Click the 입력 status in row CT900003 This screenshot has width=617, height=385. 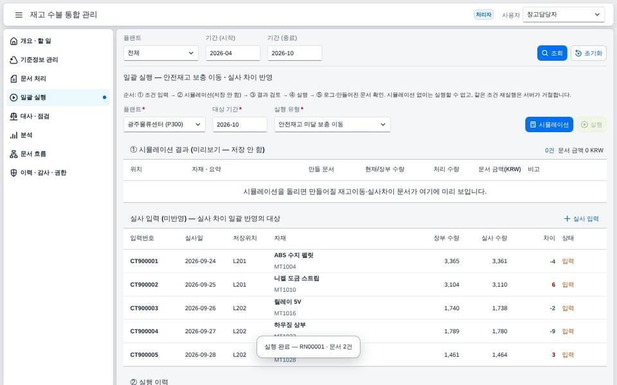568,308
